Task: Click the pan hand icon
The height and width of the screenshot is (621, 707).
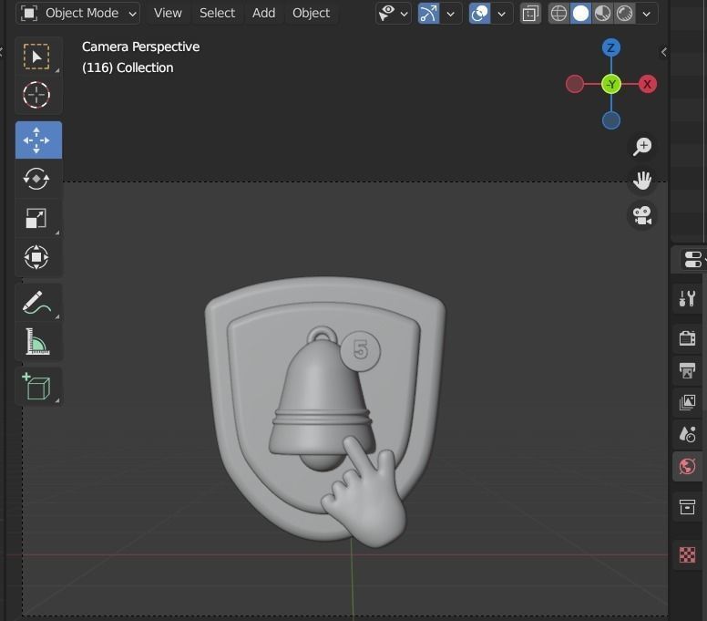Action: [x=642, y=181]
